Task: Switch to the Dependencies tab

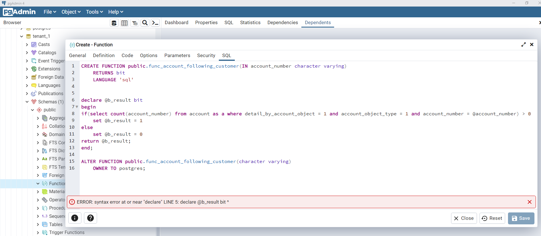Action: (x=283, y=22)
